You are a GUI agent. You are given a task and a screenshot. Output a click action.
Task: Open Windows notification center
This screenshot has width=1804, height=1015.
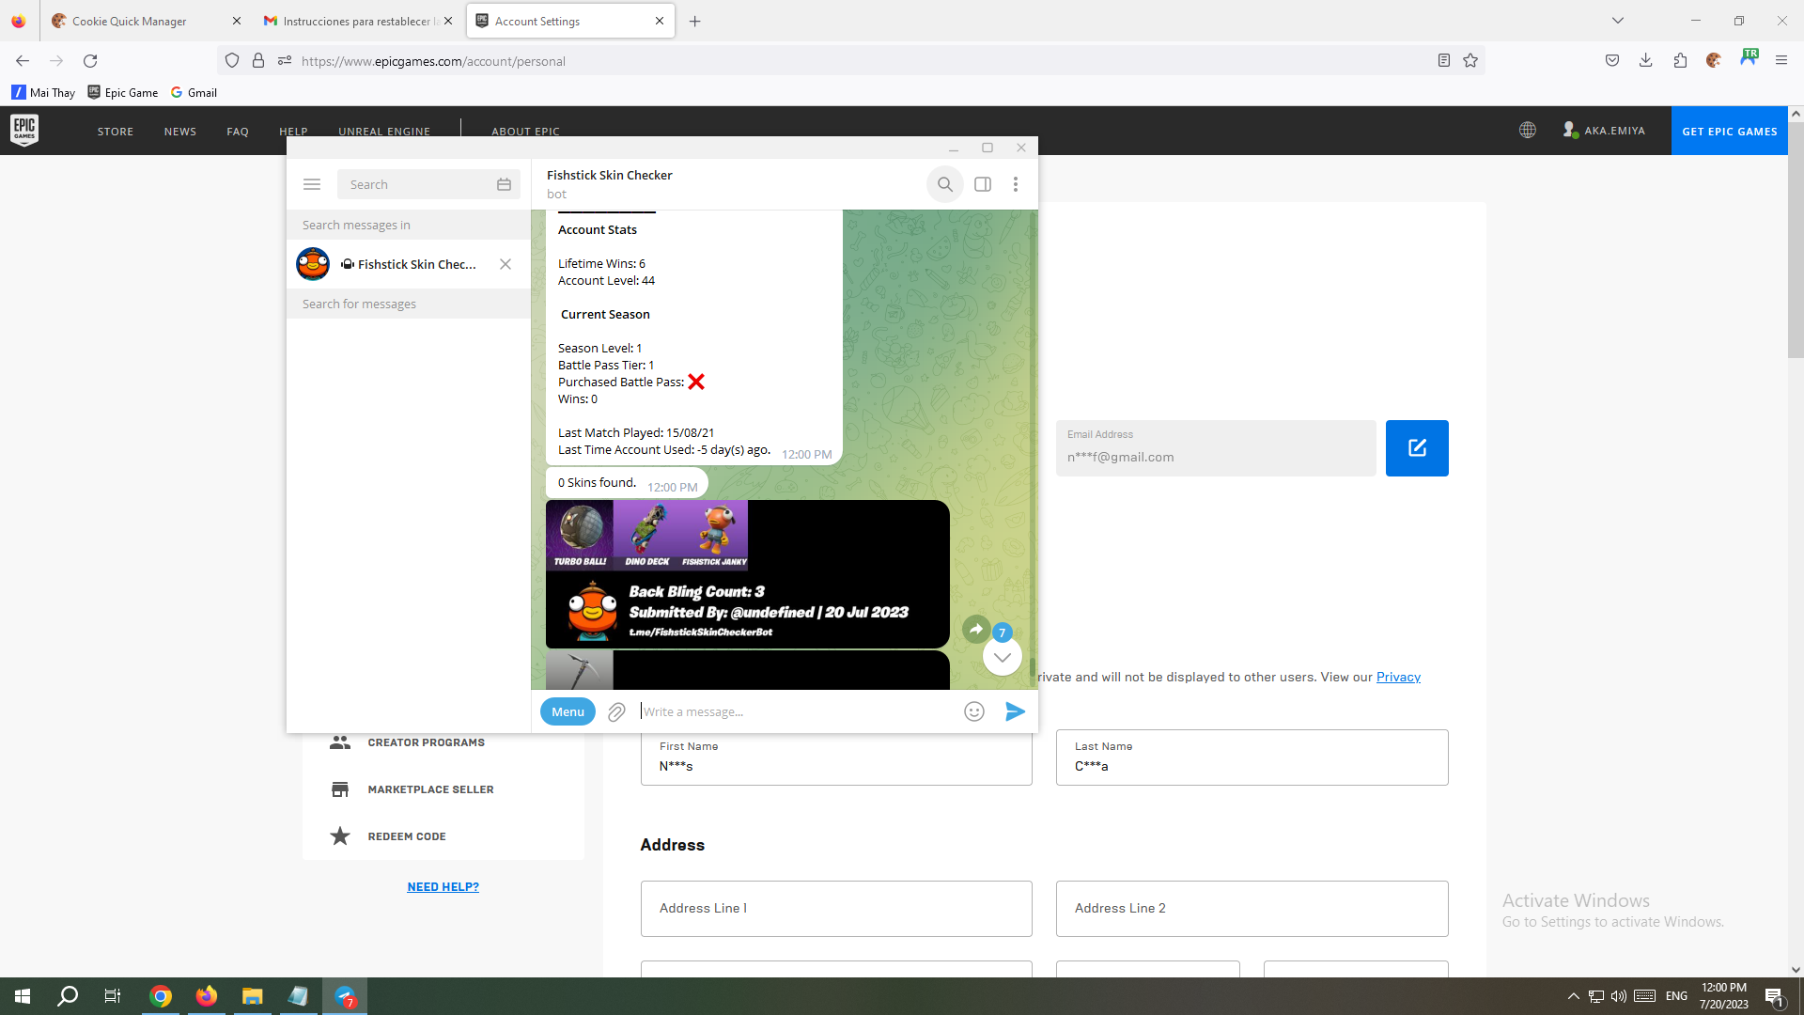point(1775,996)
